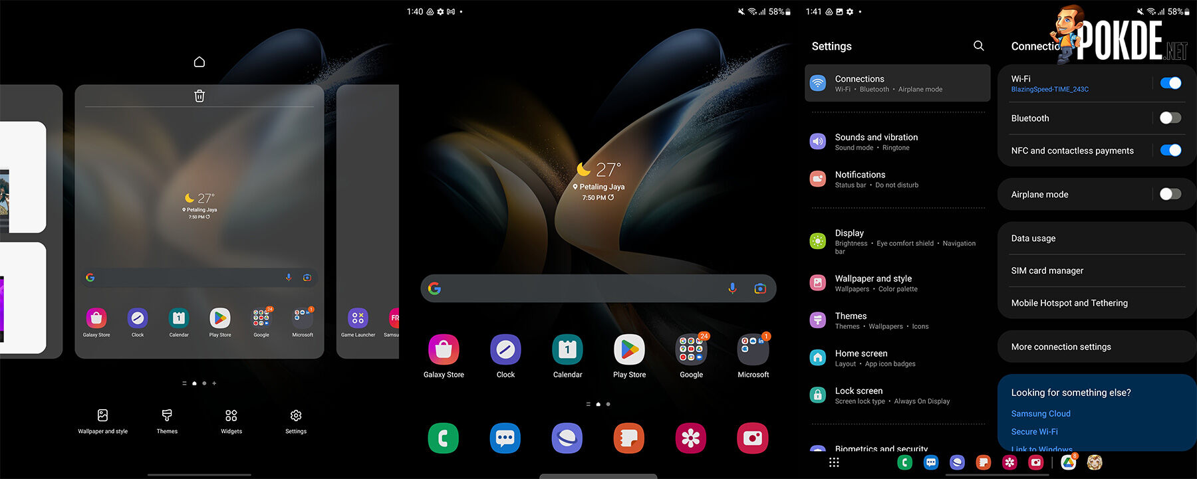Tap the weather widget in the edit-mode preview
Viewport: 1197px width, 479px height.
coord(199,205)
